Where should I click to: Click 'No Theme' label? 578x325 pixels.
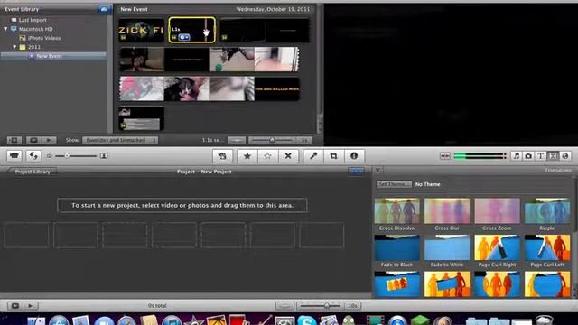427,184
